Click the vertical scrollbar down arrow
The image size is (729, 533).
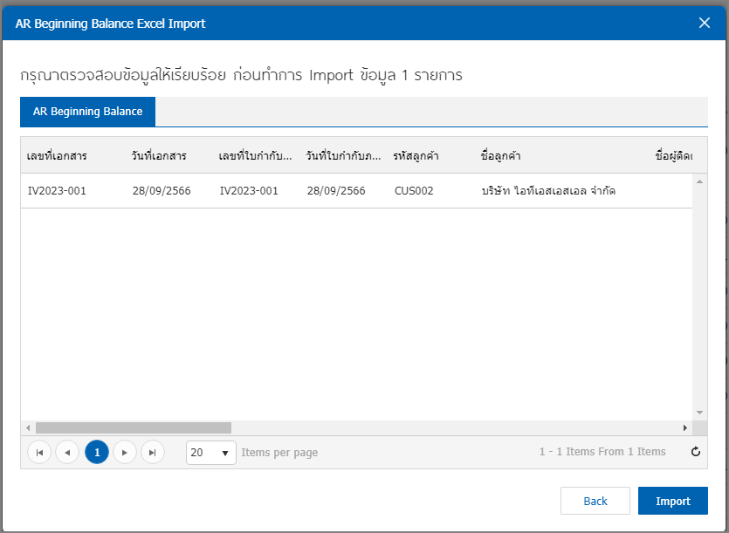699,413
